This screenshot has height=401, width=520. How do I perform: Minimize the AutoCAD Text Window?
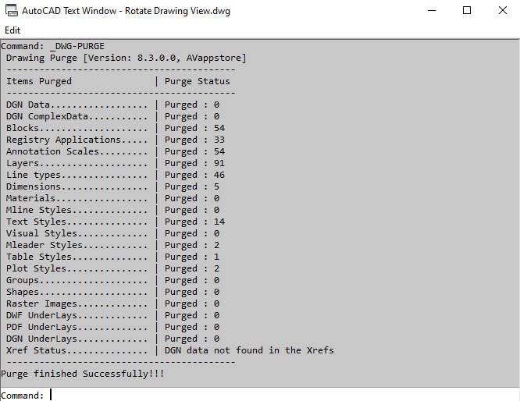click(432, 10)
